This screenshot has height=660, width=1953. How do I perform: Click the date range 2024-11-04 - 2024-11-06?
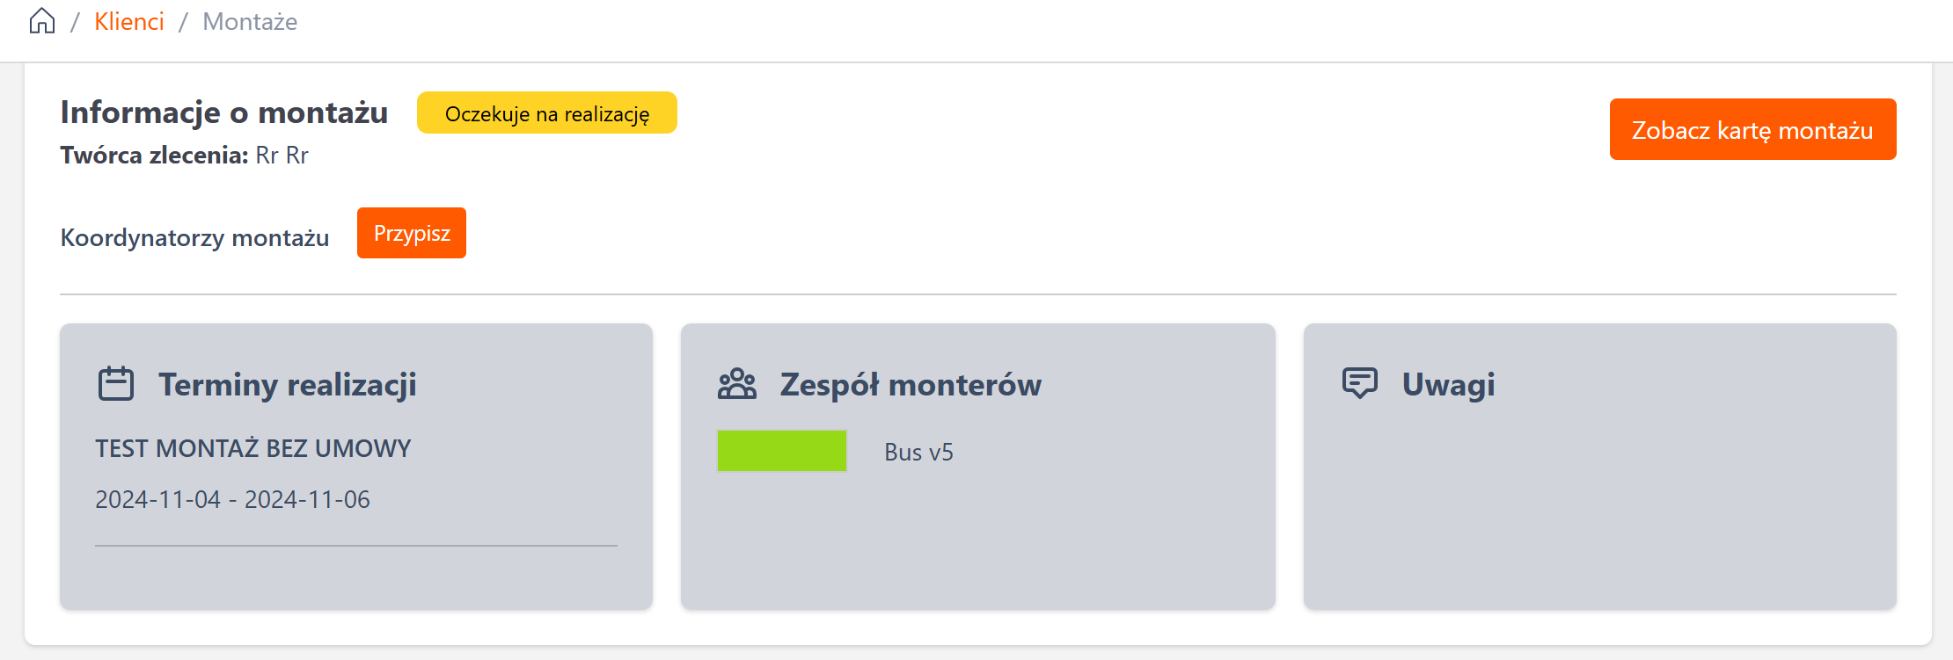(232, 499)
